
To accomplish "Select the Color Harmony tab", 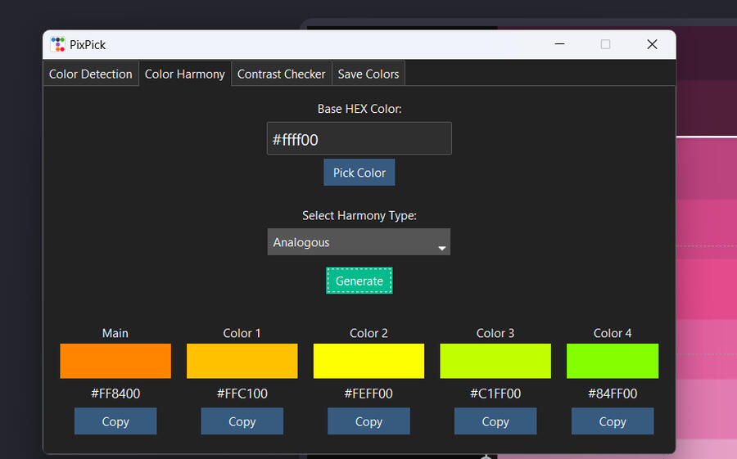I will click(x=184, y=74).
